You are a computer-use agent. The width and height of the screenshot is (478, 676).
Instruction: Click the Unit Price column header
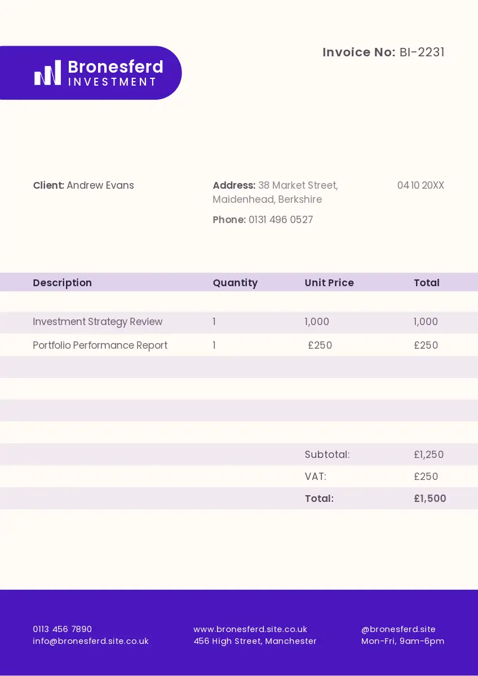329,283
